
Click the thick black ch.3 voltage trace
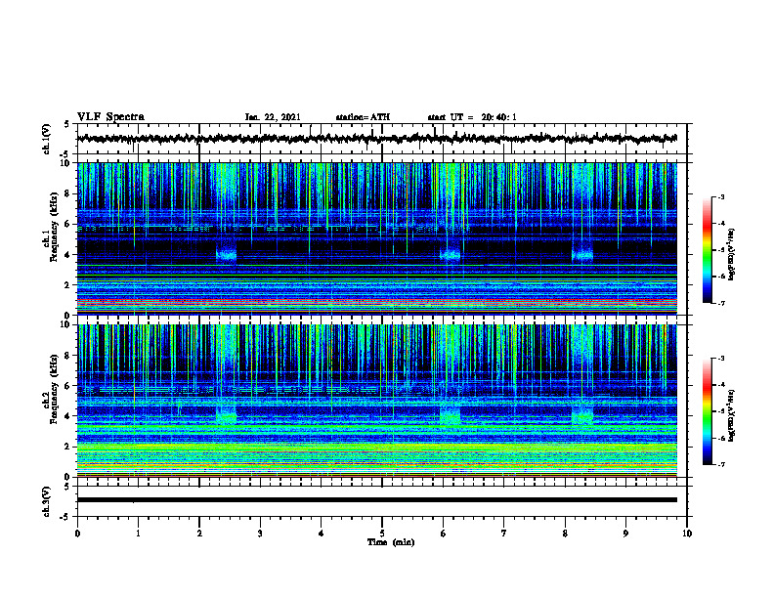pyautogui.click(x=377, y=500)
